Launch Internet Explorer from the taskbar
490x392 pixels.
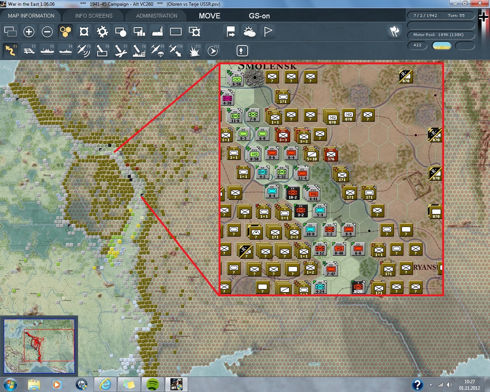(105, 384)
